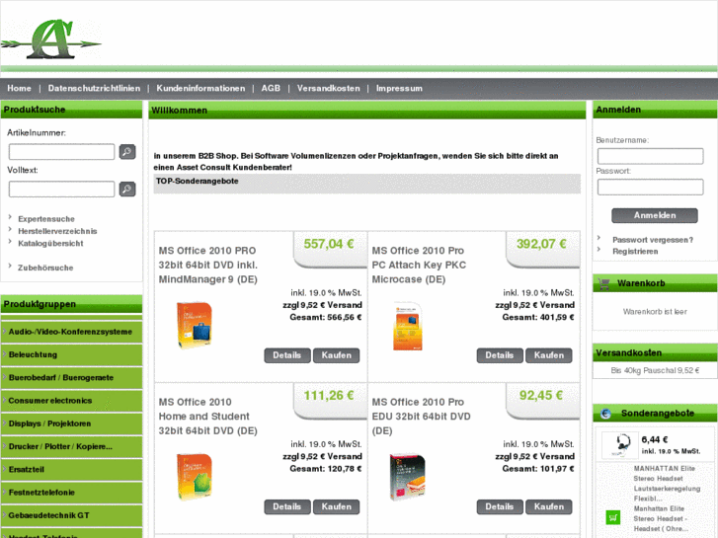This screenshot has height=538, width=718.
Task: Open MS Office Home and Student title
Action: tap(207, 417)
